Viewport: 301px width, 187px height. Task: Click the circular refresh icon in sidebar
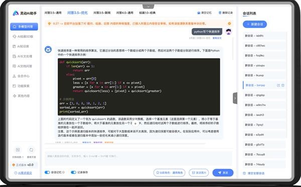pyautogui.click(x=31, y=150)
